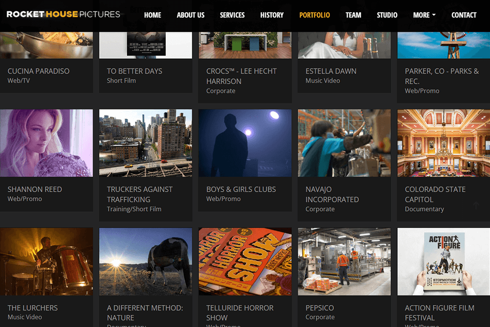Screen dimensions: 490x327
Task: Click the CUCINA PARADISO title
Action: (38, 71)
